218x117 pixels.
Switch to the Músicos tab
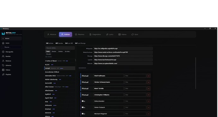52,34
